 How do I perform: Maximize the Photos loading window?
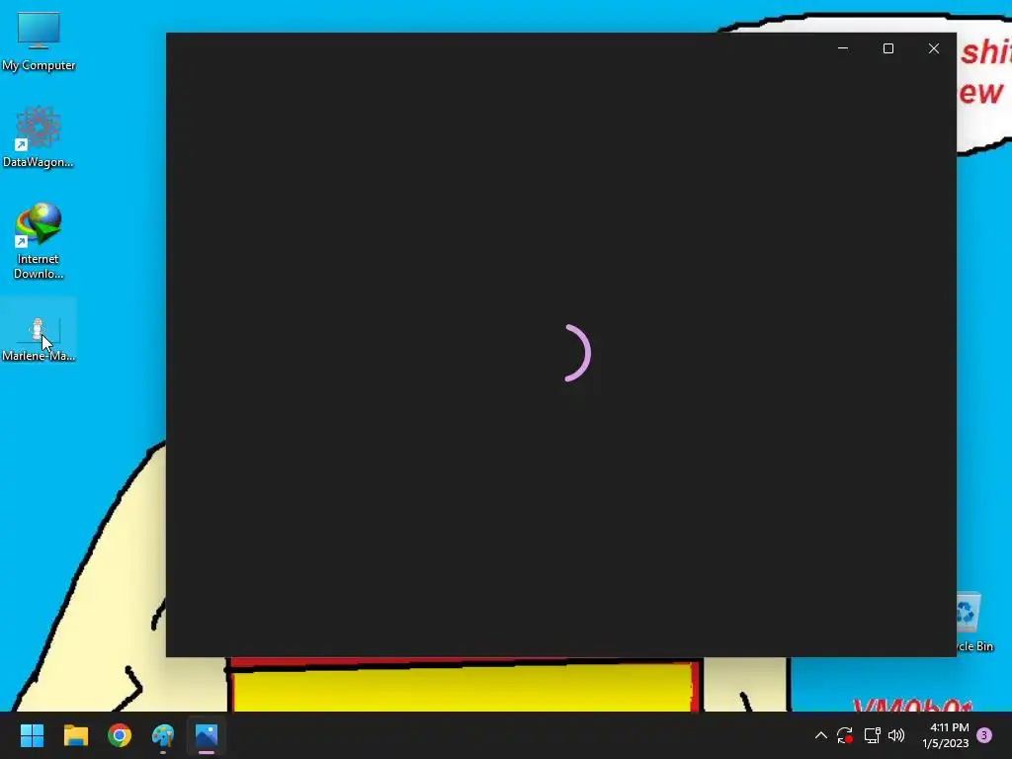click(x=888, y=48)
